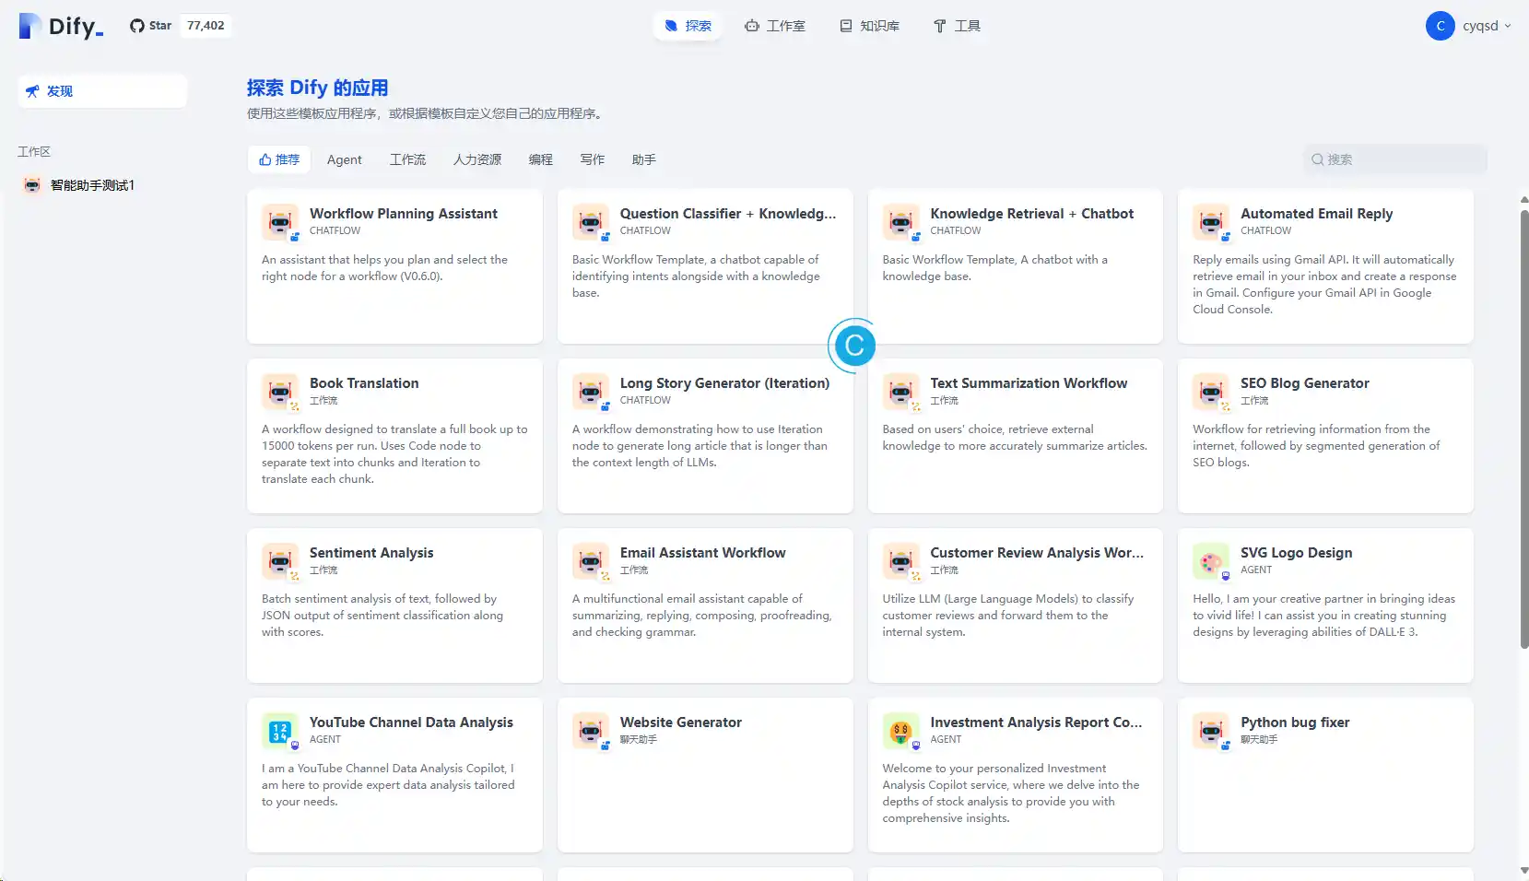
Task: Select the 写作 category filter
Action: pyautogui.click(x=593, y=159)
